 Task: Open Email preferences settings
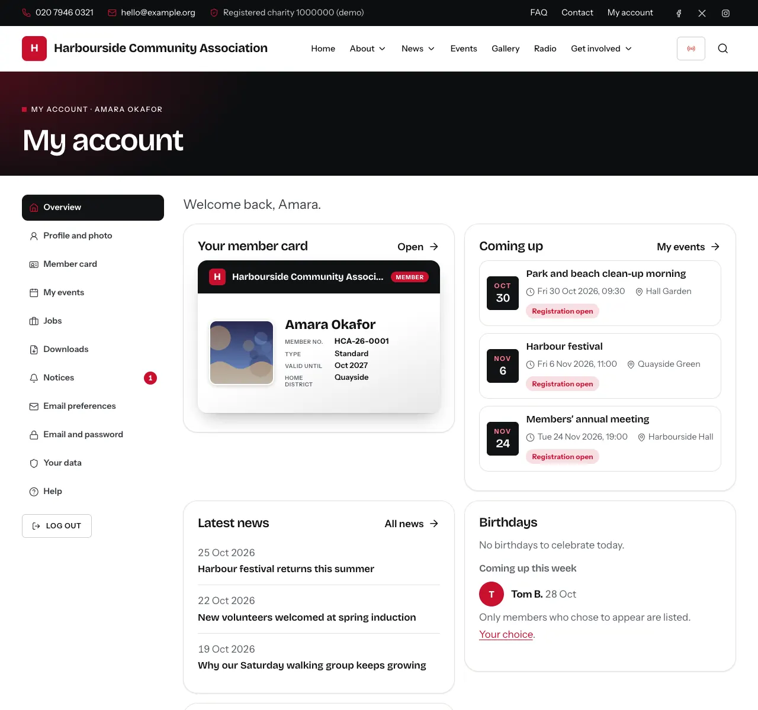(x=93, y=406)
